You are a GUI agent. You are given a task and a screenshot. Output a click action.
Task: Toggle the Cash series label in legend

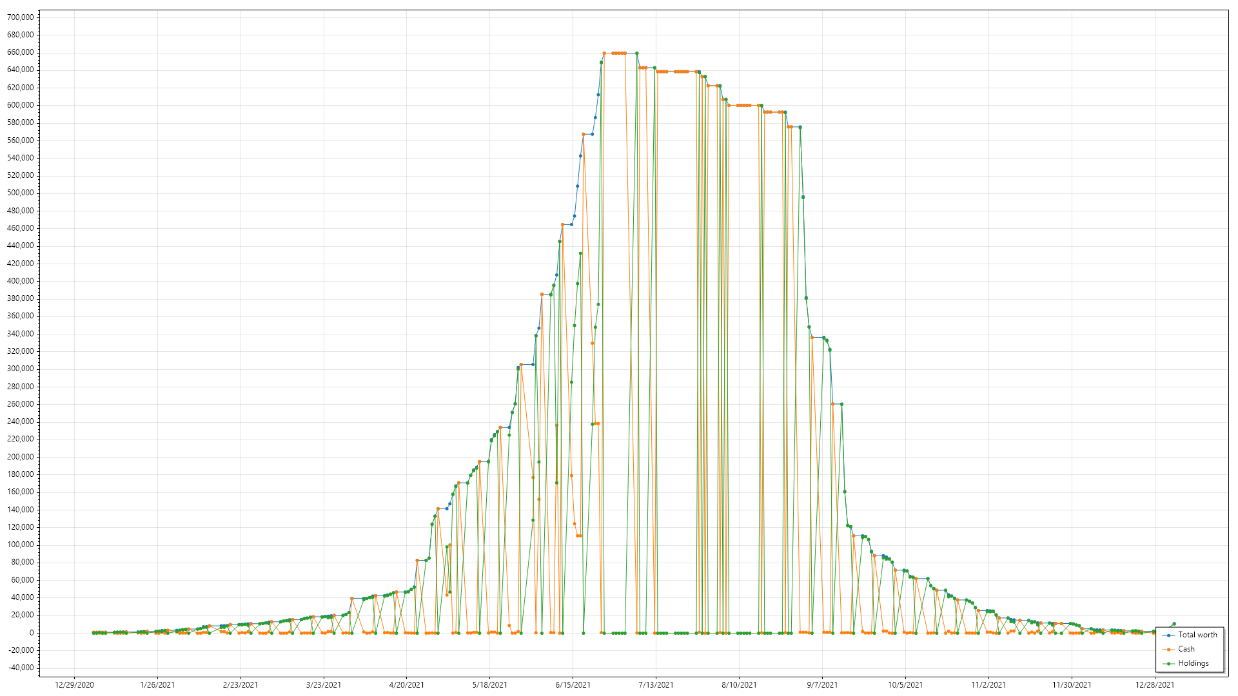(1186, 649)
